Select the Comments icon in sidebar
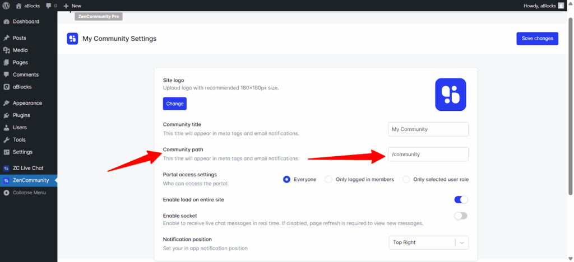 (6, 74)
